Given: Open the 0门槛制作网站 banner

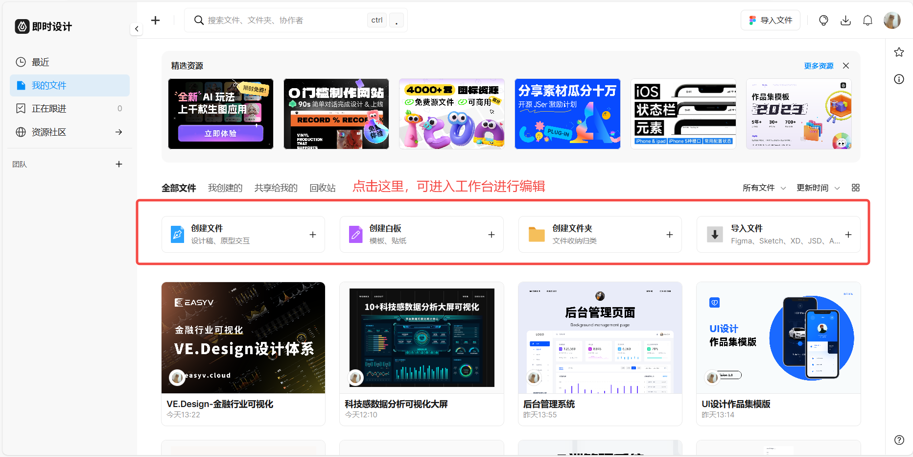Looking at the screenshot, I should pyautogui.click(x=336, y=114).
